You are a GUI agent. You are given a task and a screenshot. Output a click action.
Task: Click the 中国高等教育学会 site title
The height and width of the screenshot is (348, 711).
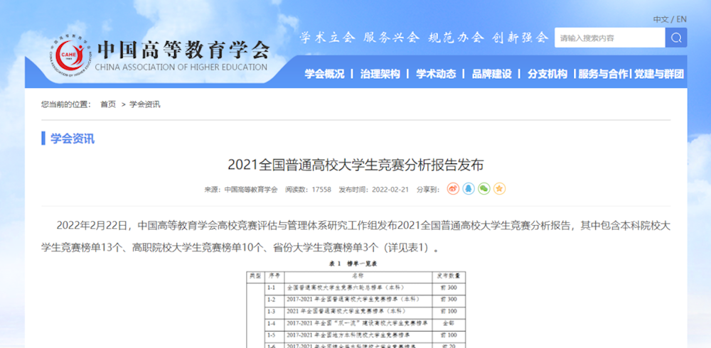183,50
